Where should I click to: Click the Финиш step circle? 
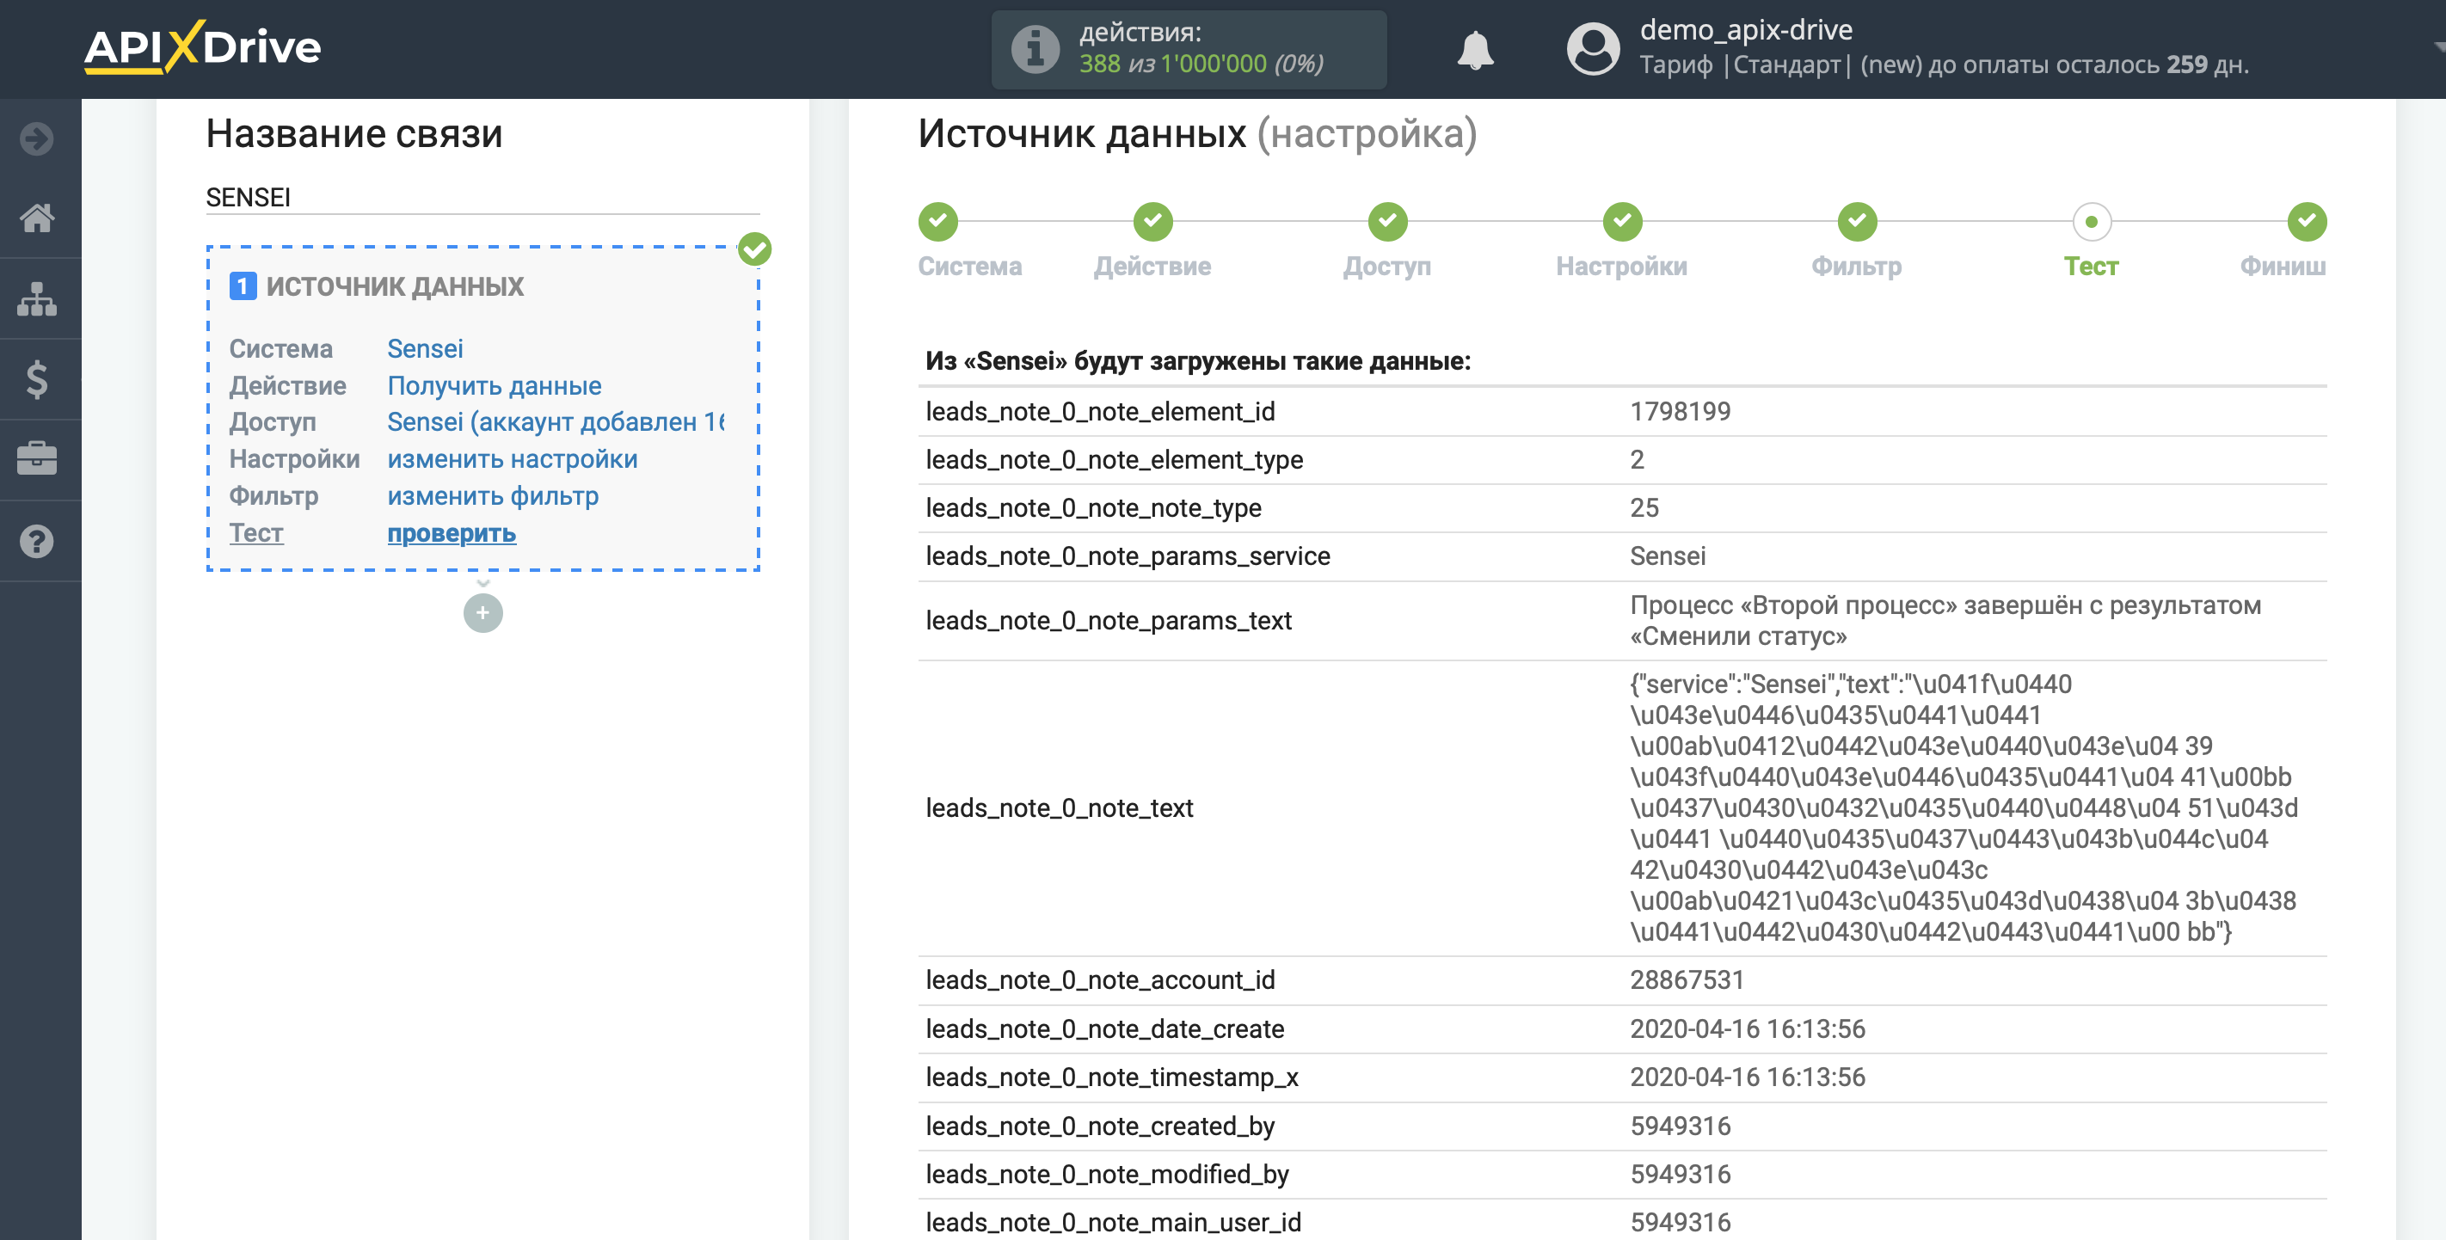tap(2307, 221)
